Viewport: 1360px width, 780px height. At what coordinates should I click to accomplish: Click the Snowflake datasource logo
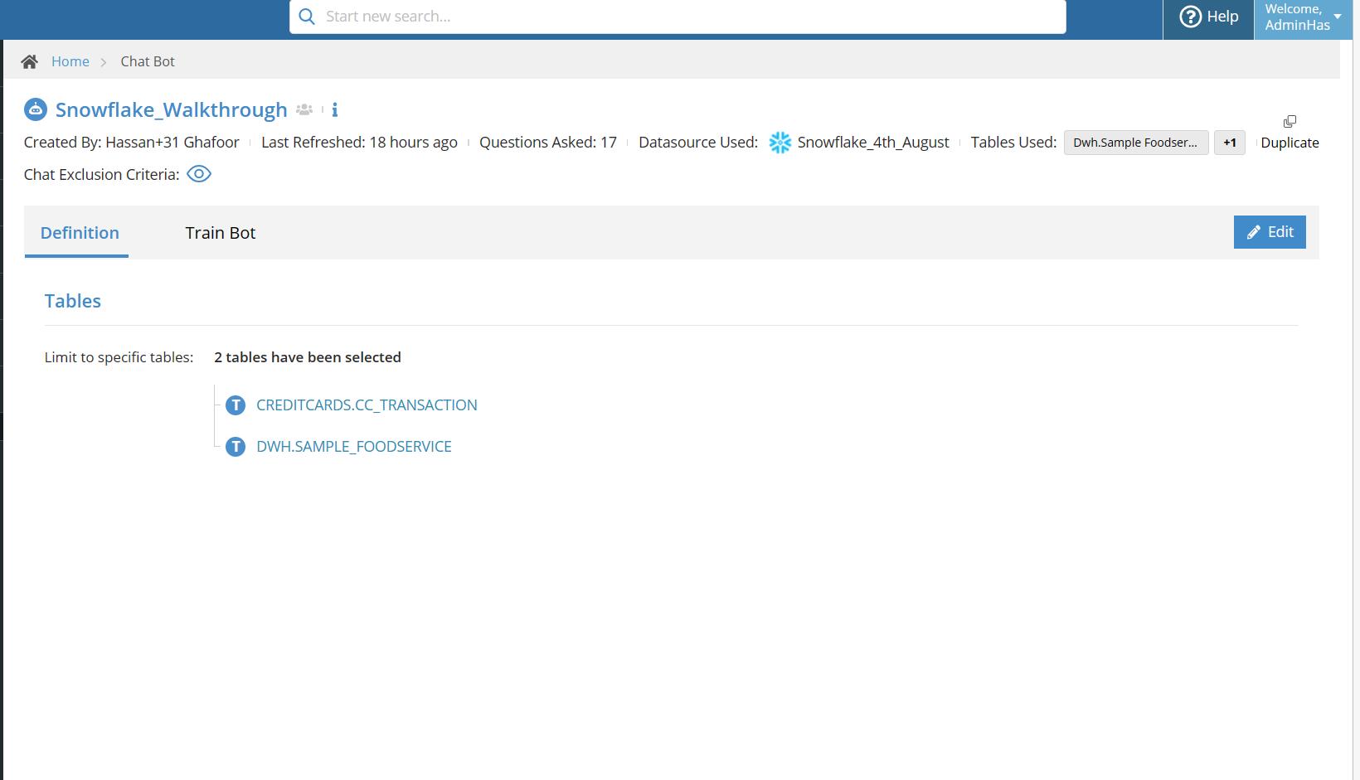pos(780,143)
